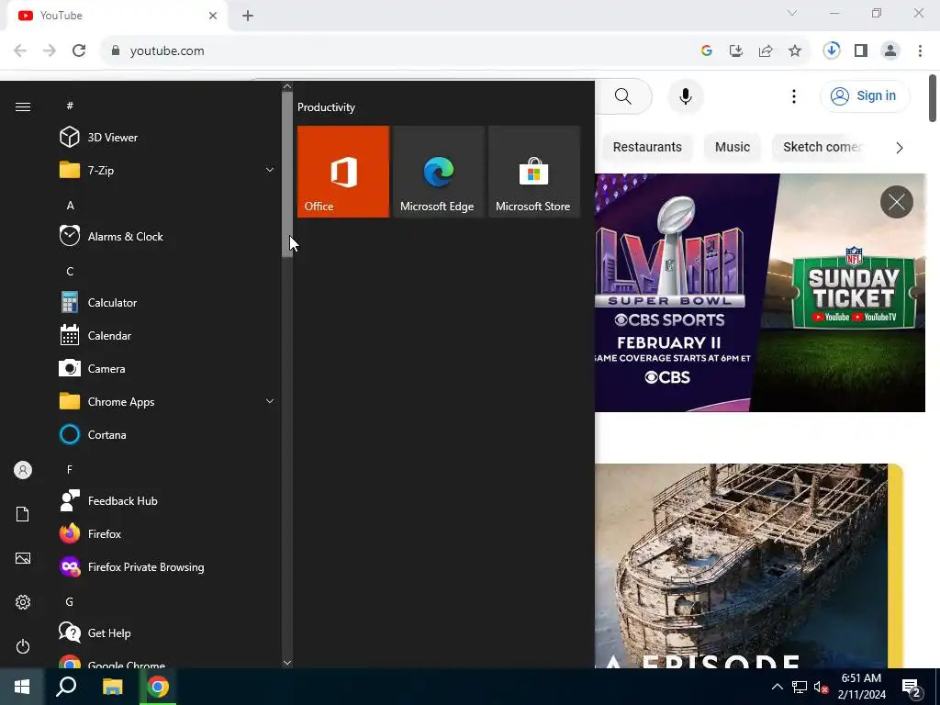The width and height of the screenshot is (940, 705).
Task: Show hidden system tray icons
Action: coord(777,687)
